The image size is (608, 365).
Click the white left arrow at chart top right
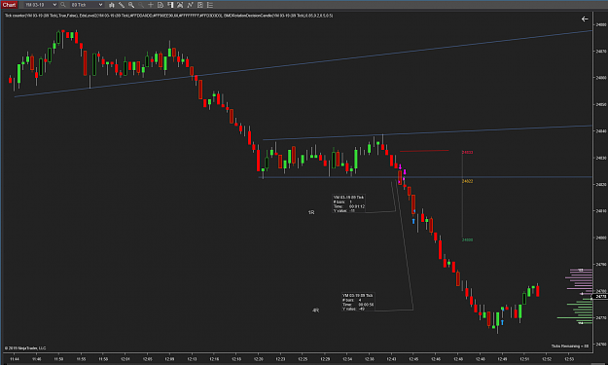[585, 19]
